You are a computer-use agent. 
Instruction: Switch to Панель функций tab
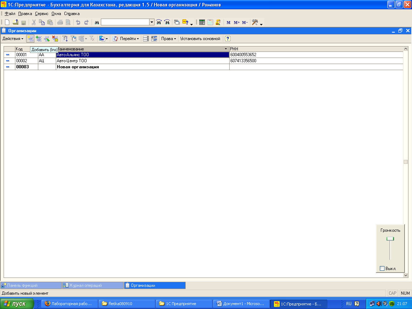[31, 285]
